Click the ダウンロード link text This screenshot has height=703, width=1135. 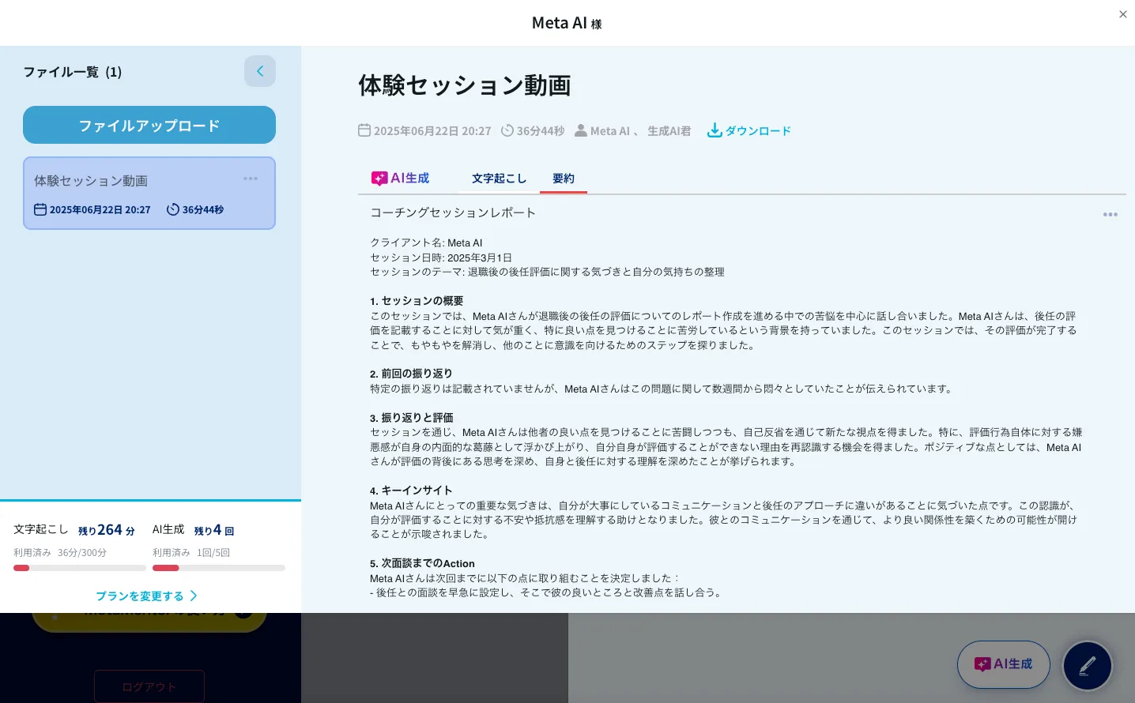[x=758, y=131]
